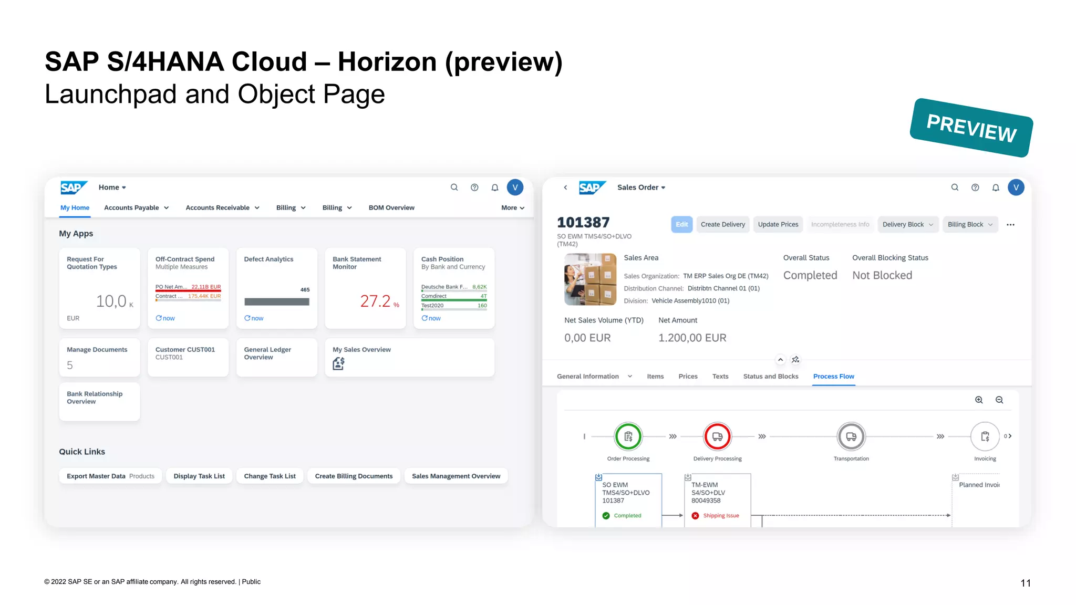
Task: Open the TM-EWM 80049358 process flow card
Action: [718, 500]
